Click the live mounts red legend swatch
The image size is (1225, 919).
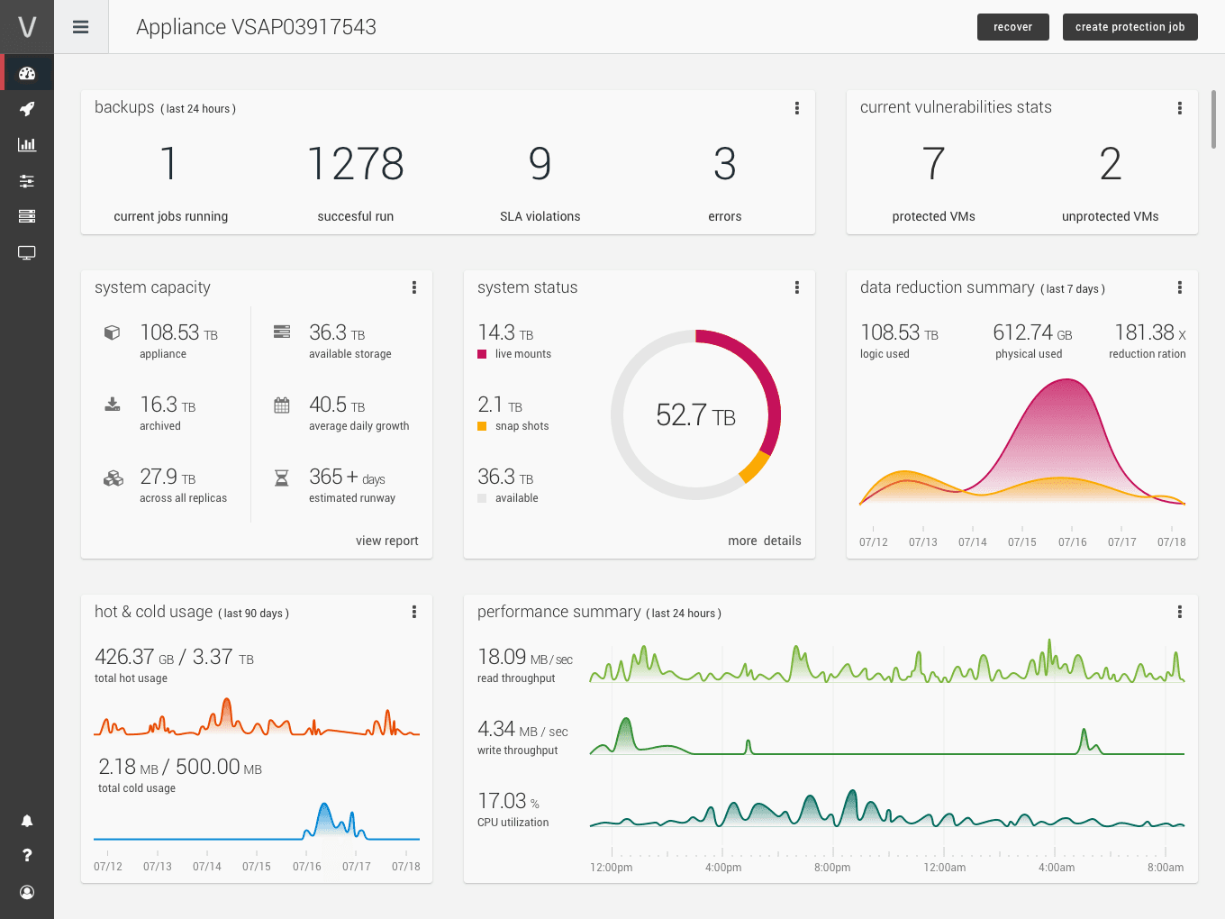coord(482,354)
